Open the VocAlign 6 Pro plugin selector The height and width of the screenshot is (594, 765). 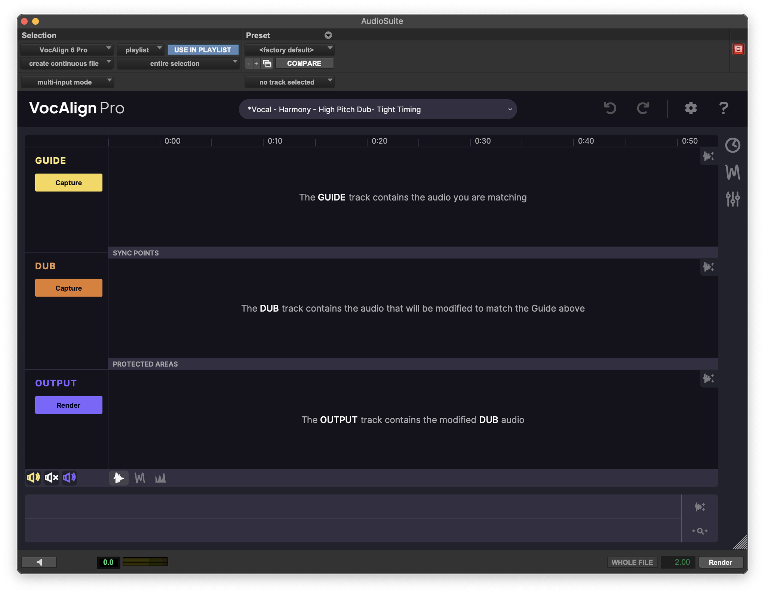(67, 50)
